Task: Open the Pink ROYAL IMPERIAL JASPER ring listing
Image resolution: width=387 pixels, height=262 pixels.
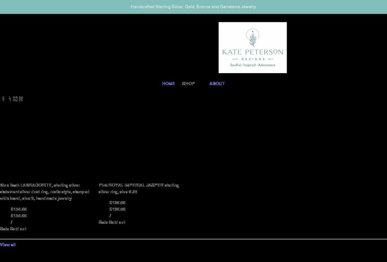Action: pyautogui.click(x=139, y=188)
